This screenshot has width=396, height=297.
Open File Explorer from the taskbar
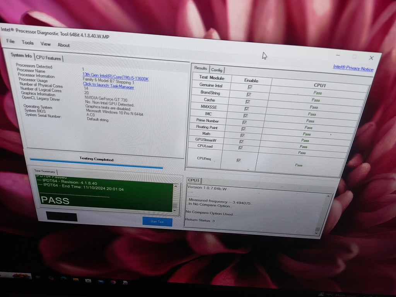click(x=75, y=279)
